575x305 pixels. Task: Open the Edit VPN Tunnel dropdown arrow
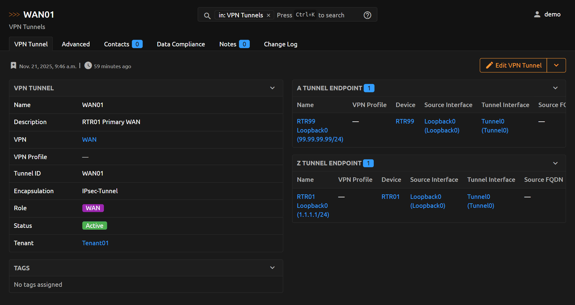556,65
